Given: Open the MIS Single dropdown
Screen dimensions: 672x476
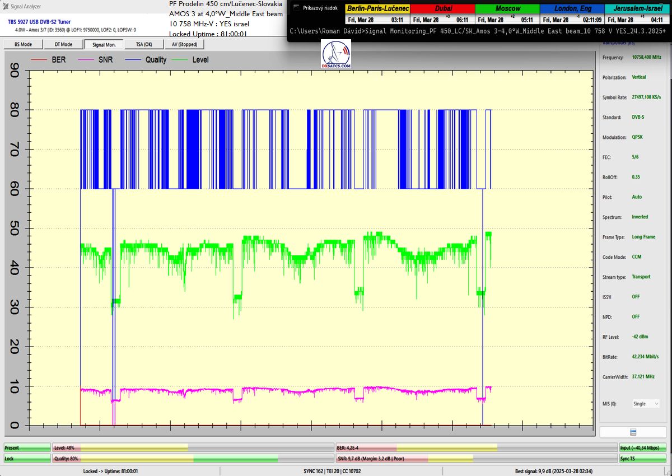Looking at the screenshot, I should pyautogui.click(x=645, y=403).
